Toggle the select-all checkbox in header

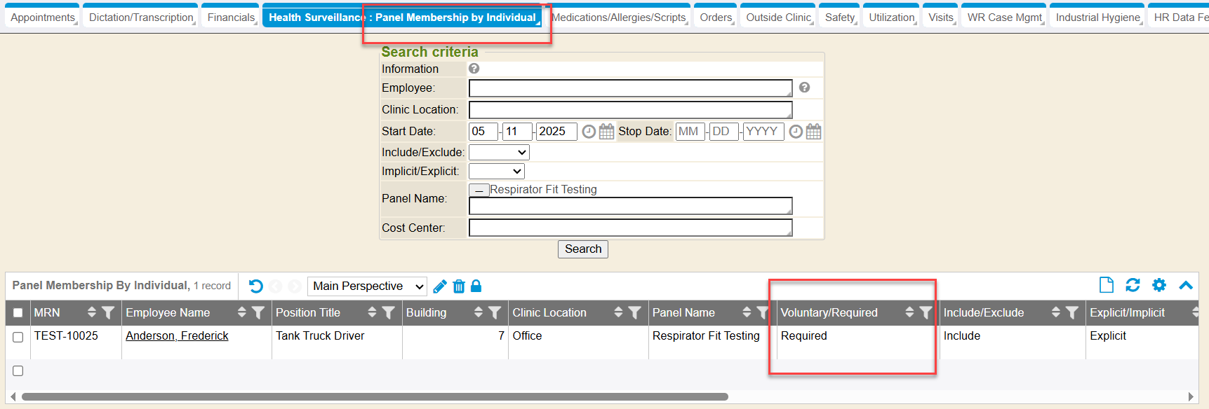coord(18,313)
